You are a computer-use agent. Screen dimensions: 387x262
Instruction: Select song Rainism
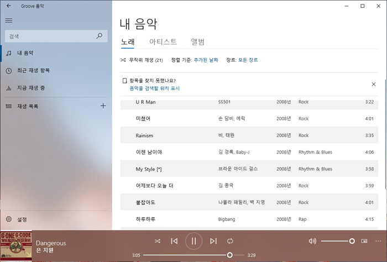(249, 135)
